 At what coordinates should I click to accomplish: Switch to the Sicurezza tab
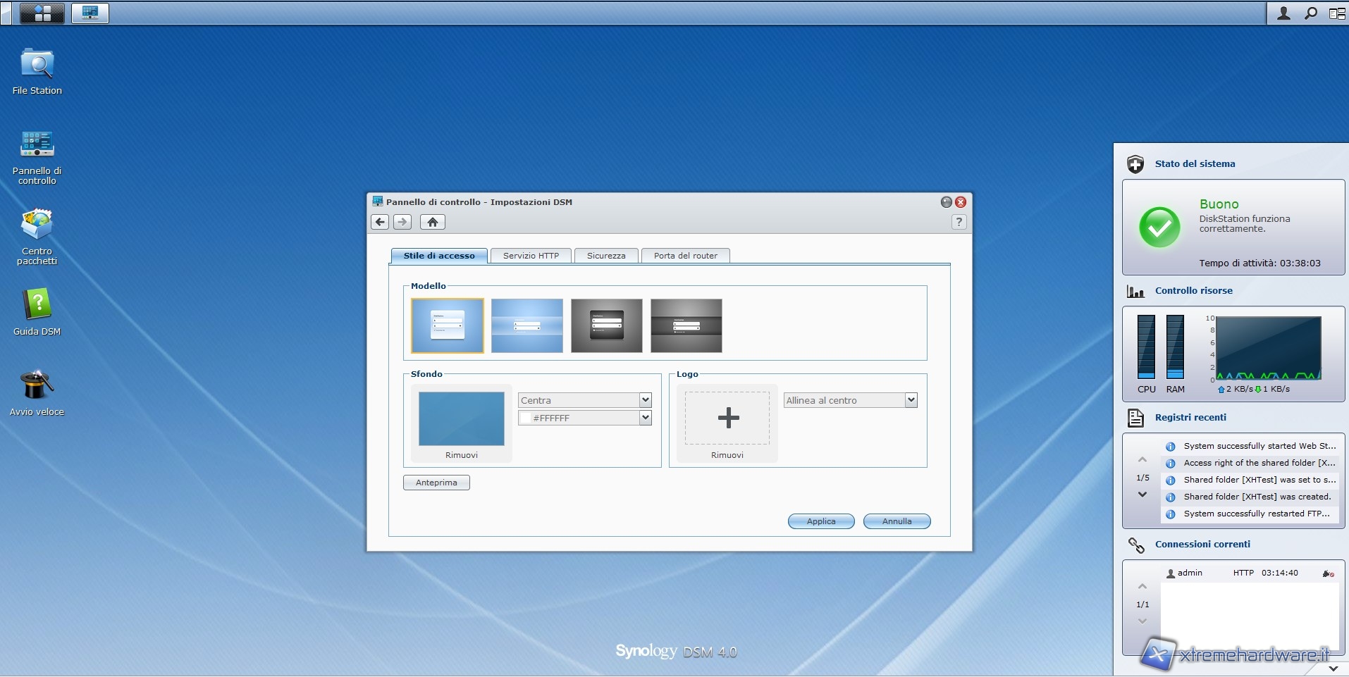(x=605, y=256)
